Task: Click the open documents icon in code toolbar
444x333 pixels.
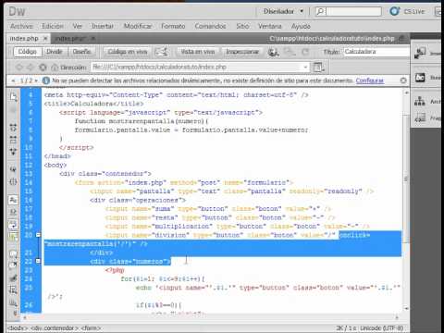Action: (x=13, y=97)
